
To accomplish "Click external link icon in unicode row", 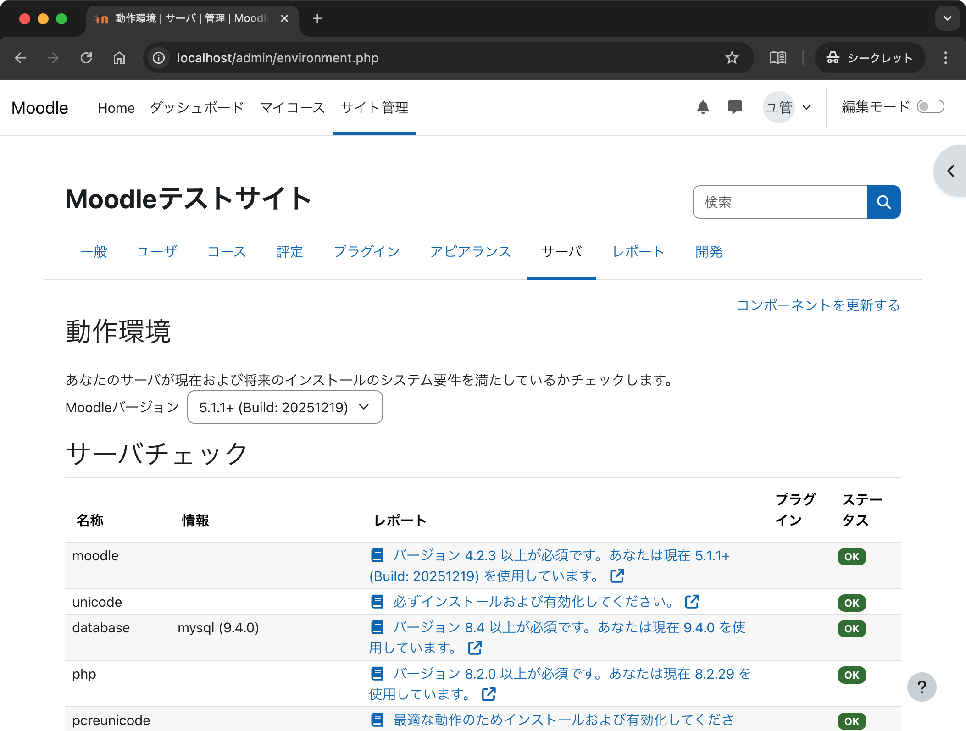I will (x=692, y=602).
